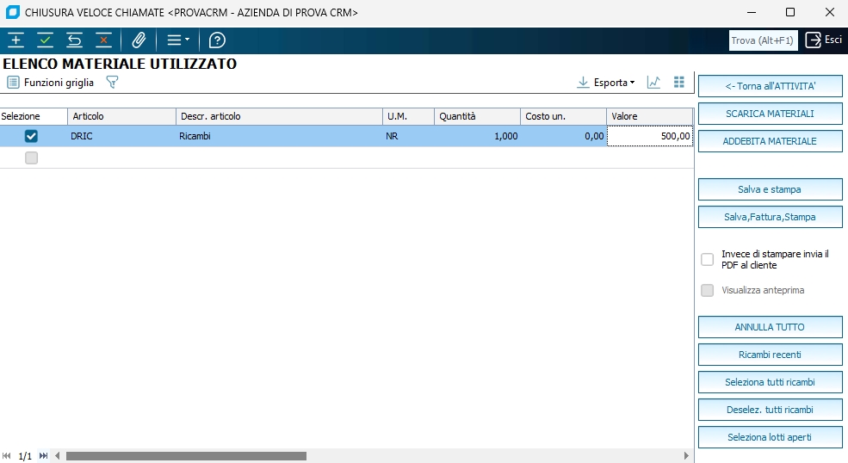Click the Trova (Alt+F1) search field
Viewport: 848px width, 463px height.
[763, 40]
